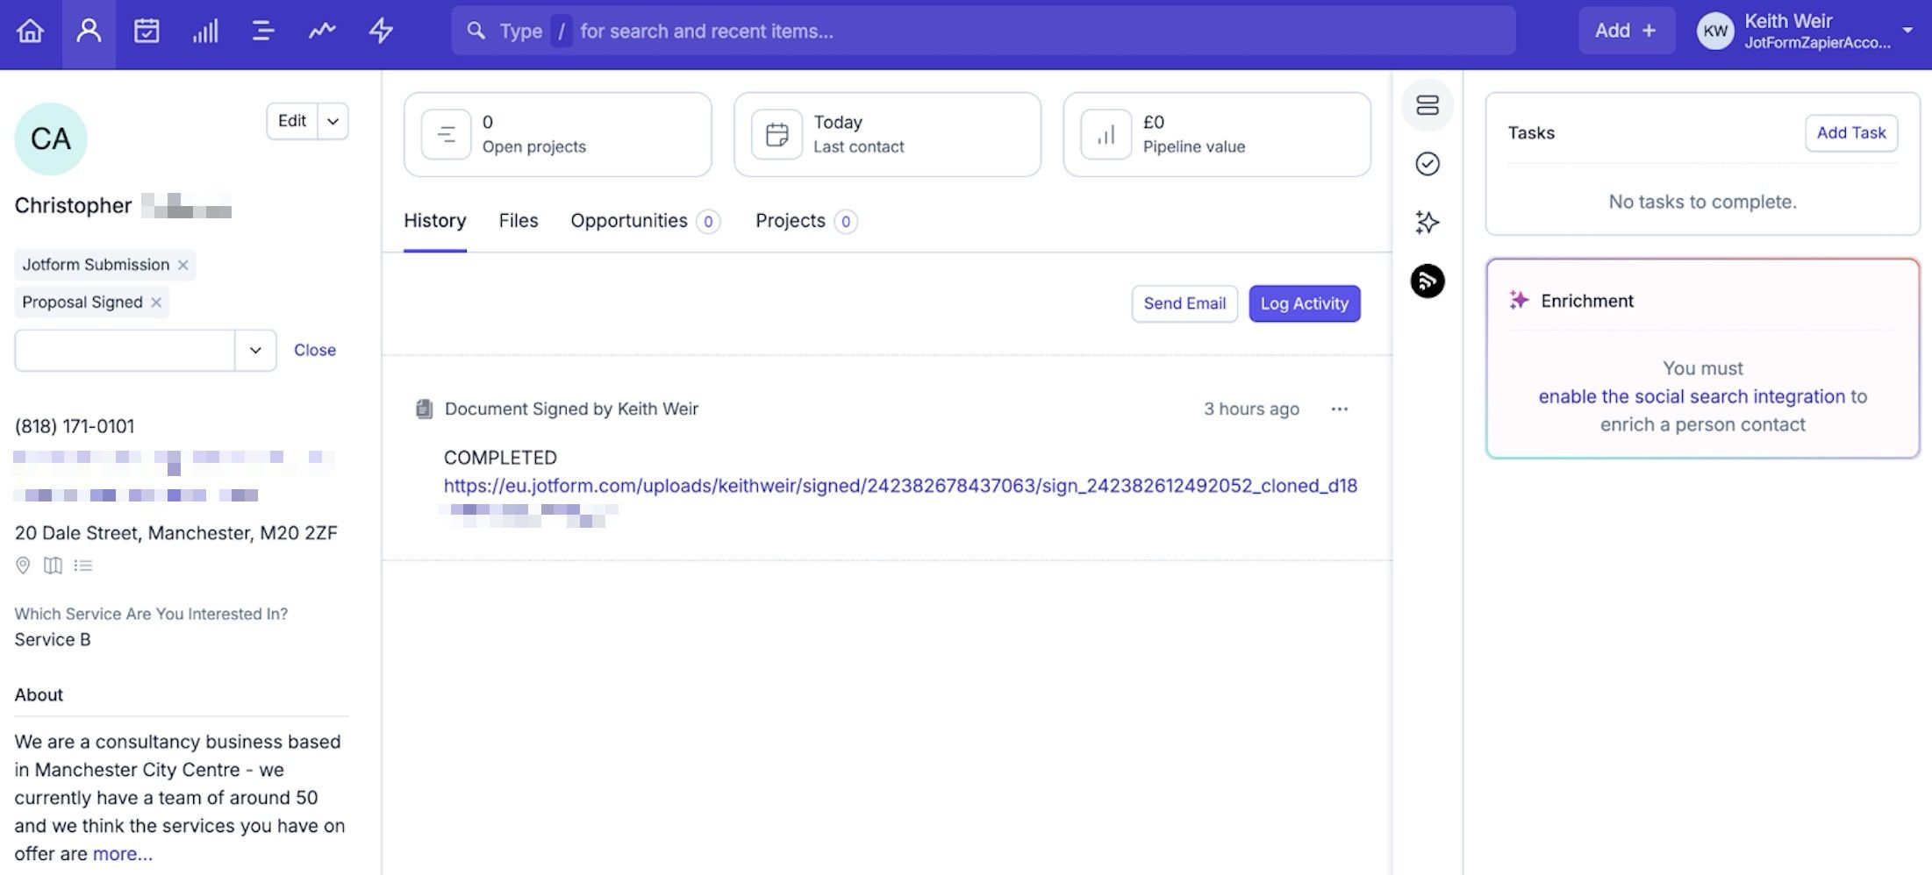The width and height of the screenshot is (1932, 875).
Task: Click the Last contact calendar icon
Action: pyautogui.click(x=776, y=134)
